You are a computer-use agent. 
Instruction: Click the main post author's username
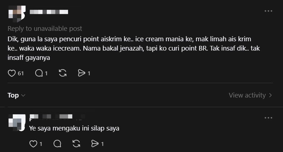pyautogui.click(x=49, y=12)
